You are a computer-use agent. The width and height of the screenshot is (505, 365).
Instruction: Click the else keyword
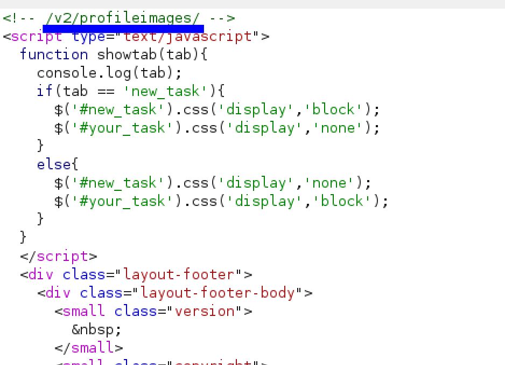coord(54,164)
